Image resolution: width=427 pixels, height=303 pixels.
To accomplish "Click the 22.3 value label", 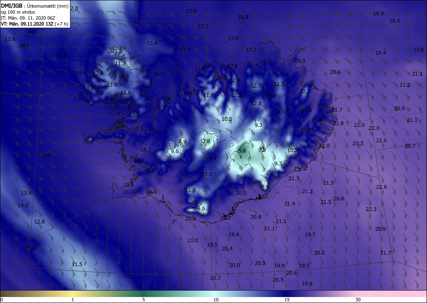I will (x=371, y=209).
